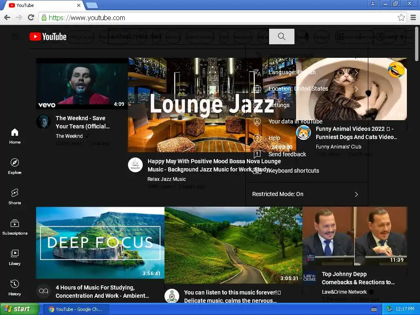This screenshot has width=420, height=315.
Task: Click the YouTube search input box
Action: point(188,37)
